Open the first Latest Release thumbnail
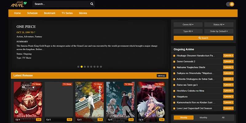Viewport: 246px width, 123px height. coord(28,101)
